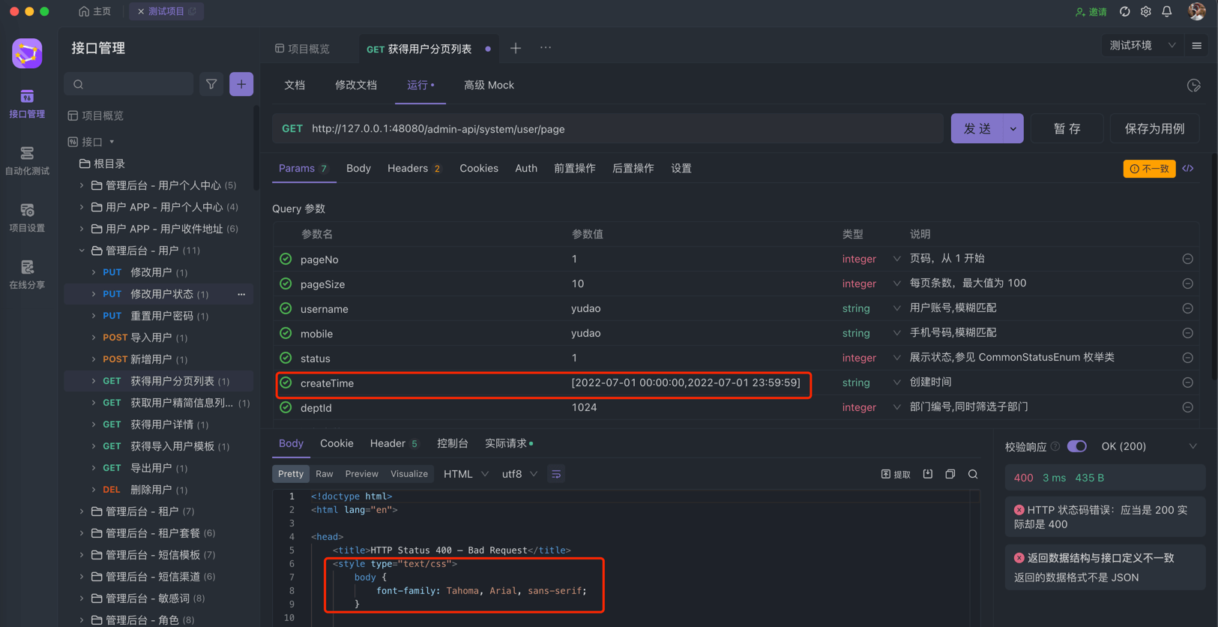Copy response using the copy icon
This screenshot has width=1218, height=627.
[x=950, y=474]
